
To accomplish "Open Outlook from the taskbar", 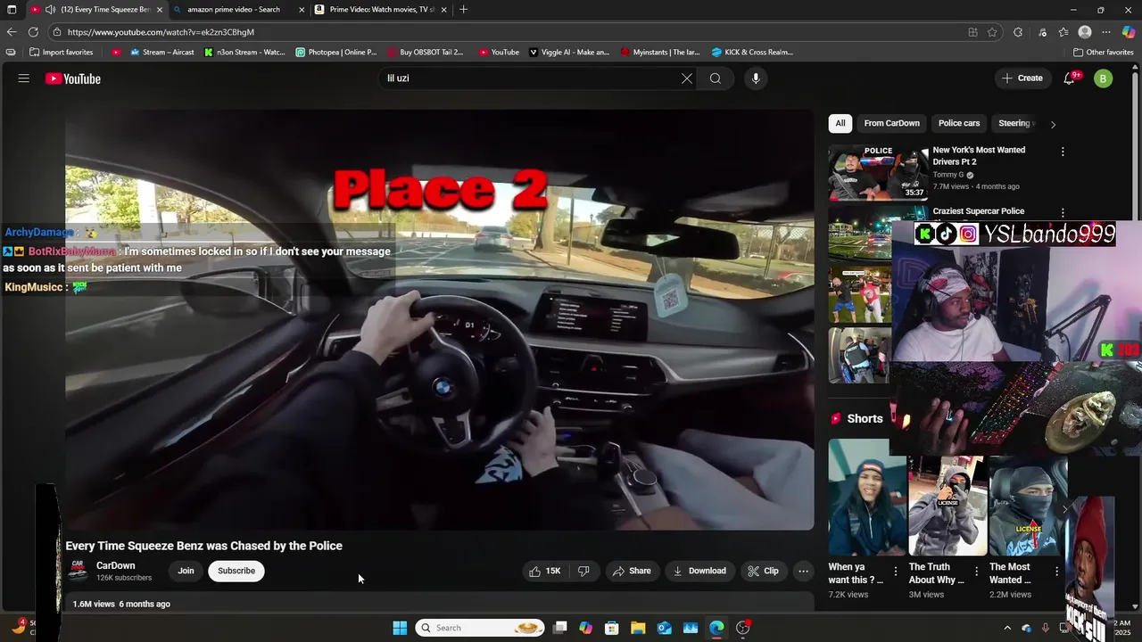I will click(x=664, y=628).
